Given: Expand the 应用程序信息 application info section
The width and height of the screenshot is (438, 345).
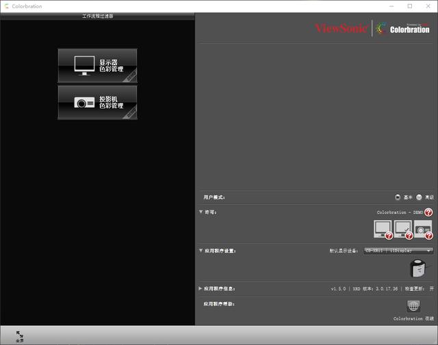Looking at the screenshot, I should [201, 288].
